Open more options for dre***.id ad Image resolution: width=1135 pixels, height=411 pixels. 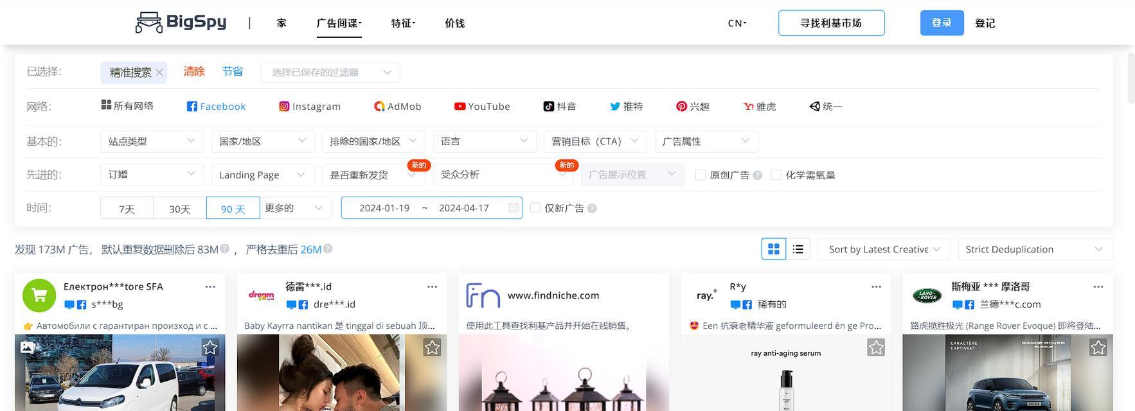pyautogui.click(x=432, y=287)
